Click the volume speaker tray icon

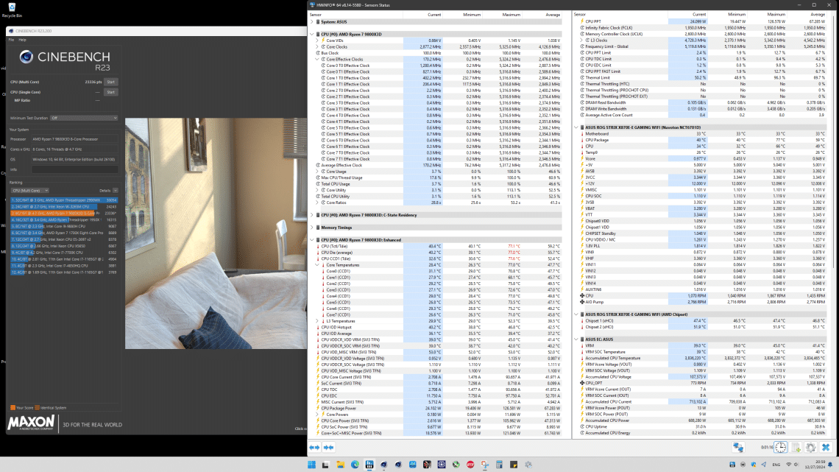(796, 465)
